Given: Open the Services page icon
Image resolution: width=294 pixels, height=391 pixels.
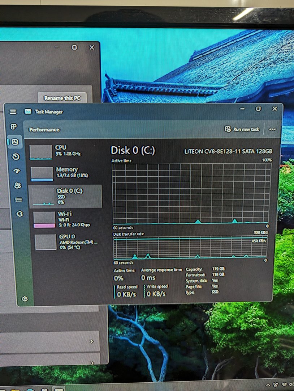Looking at the screenshot, I should pyautogui.click(x=20, y=214).
